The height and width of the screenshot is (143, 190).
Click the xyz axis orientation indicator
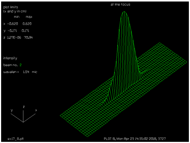(23, 114)
